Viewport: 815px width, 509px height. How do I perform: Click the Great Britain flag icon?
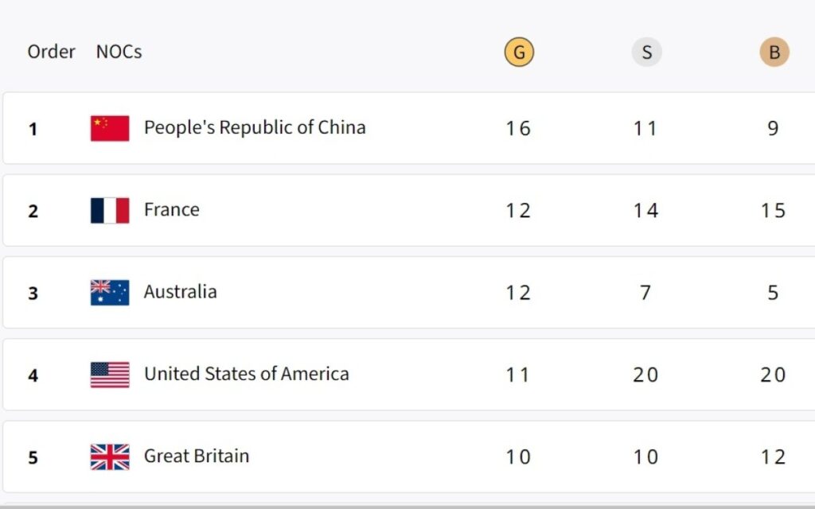pos(110,457)
